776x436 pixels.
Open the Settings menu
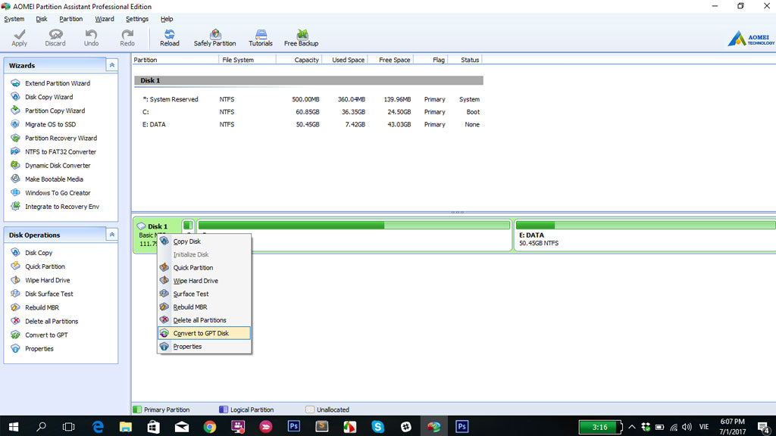[x=137, y=19]
